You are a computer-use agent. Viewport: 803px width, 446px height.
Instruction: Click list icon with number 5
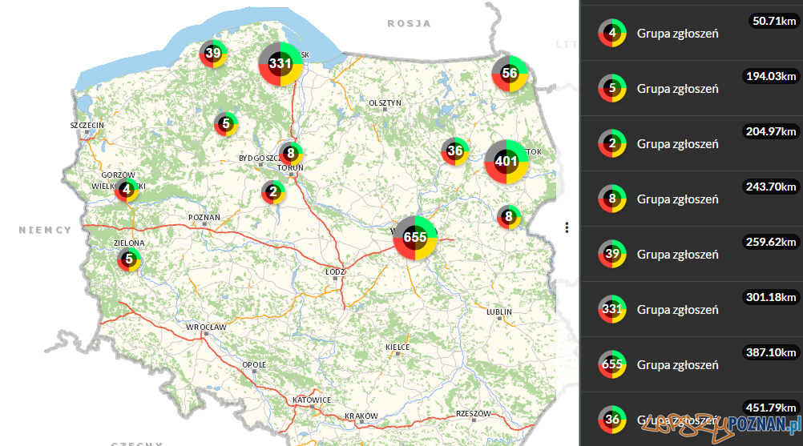click(612, 89)
